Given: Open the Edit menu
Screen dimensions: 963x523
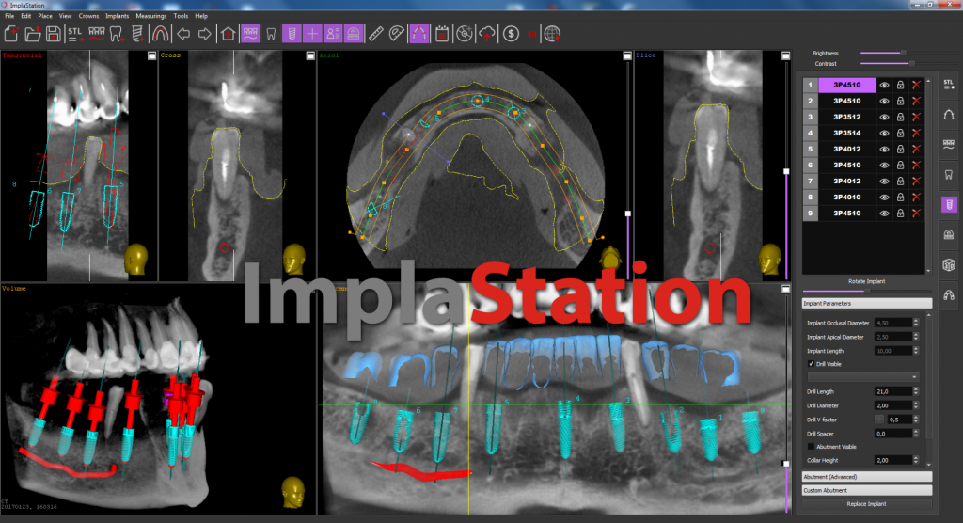Looking at the screenshot, I should [25, 16].
